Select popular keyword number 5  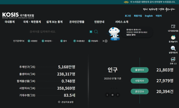point(47,41)
